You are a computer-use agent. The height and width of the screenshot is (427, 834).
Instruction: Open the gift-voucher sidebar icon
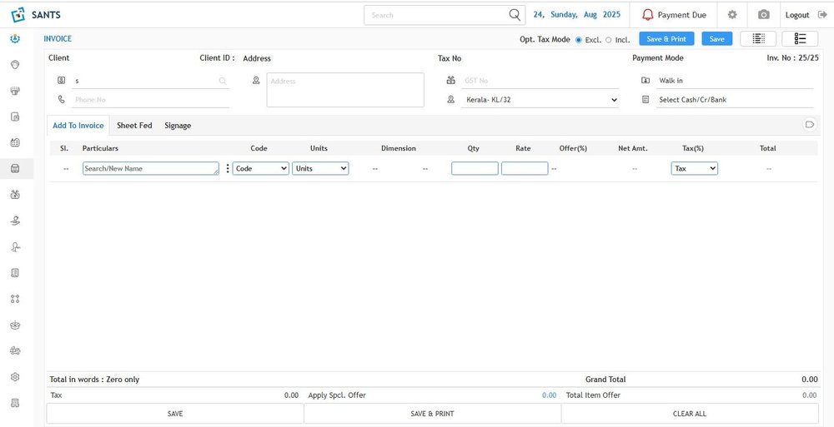coord(15,195)
